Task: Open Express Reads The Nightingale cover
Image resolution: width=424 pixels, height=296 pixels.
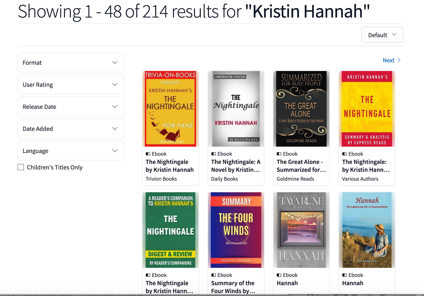Action: point(367,109)
